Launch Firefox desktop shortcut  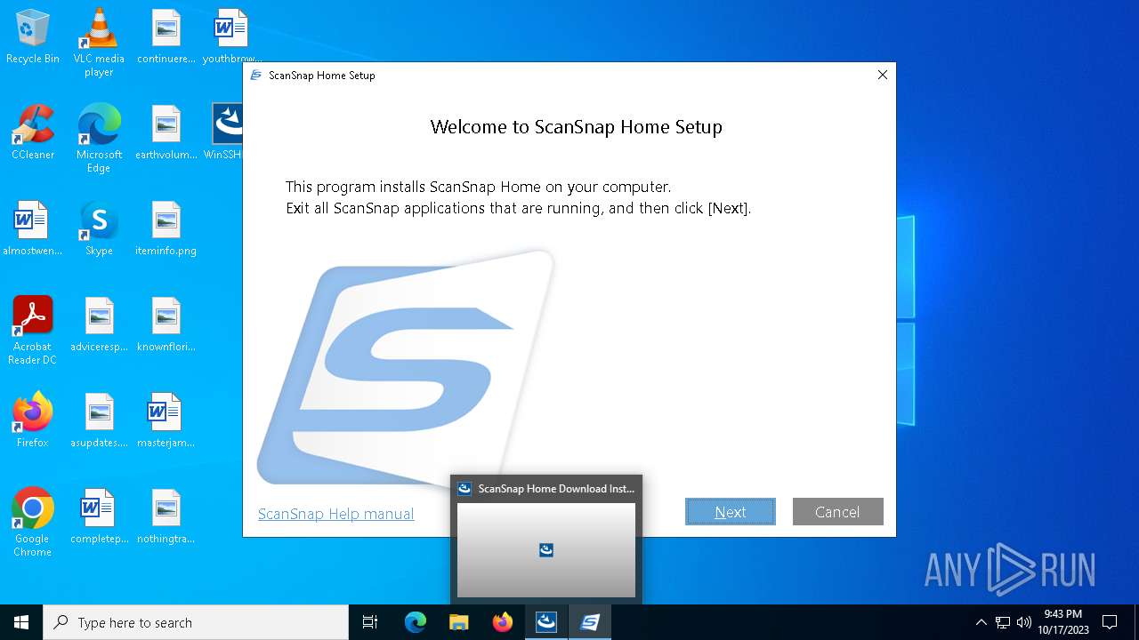tap(33, 421)
